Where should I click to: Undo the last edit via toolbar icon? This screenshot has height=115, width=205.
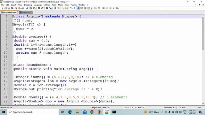39,8
